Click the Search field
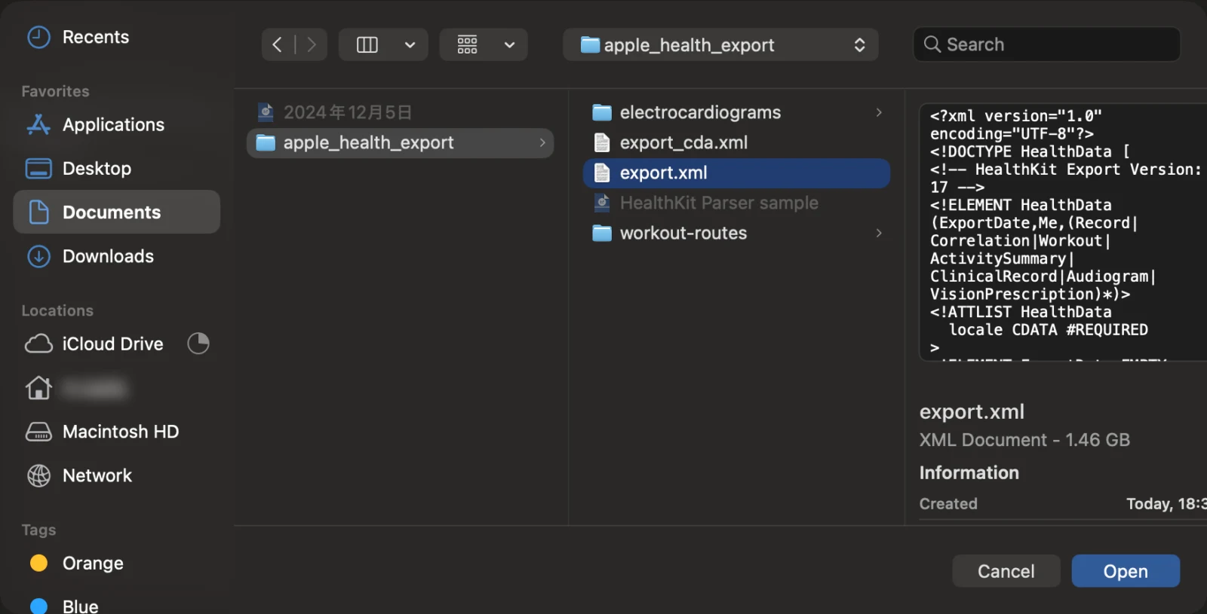Image resolution: width=1207 pixels, height=614 pixels. (1046, 44)
